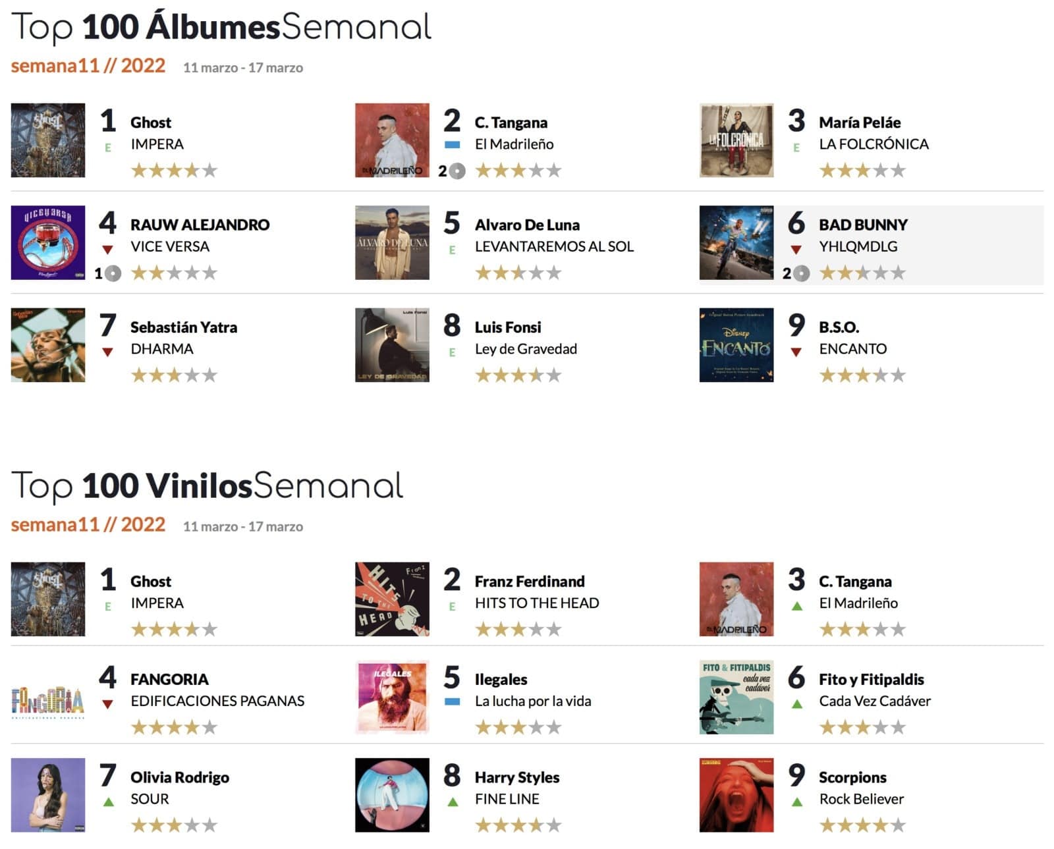Click the green E entry marker beside Franz Ferdinand
The width and height of the screenshot is (1054, 849).
pos(452,607)
